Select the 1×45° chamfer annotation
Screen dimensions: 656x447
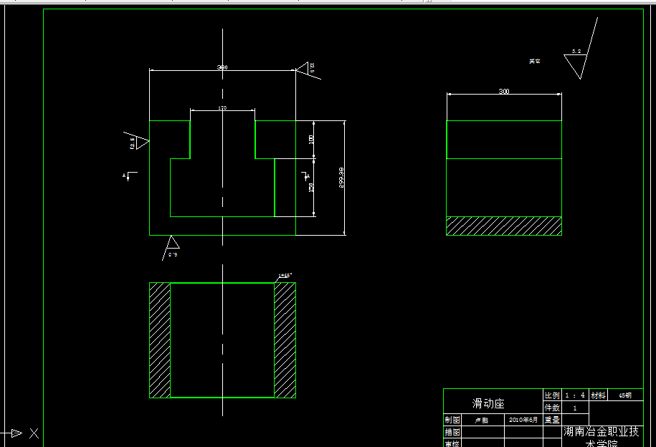285,276
